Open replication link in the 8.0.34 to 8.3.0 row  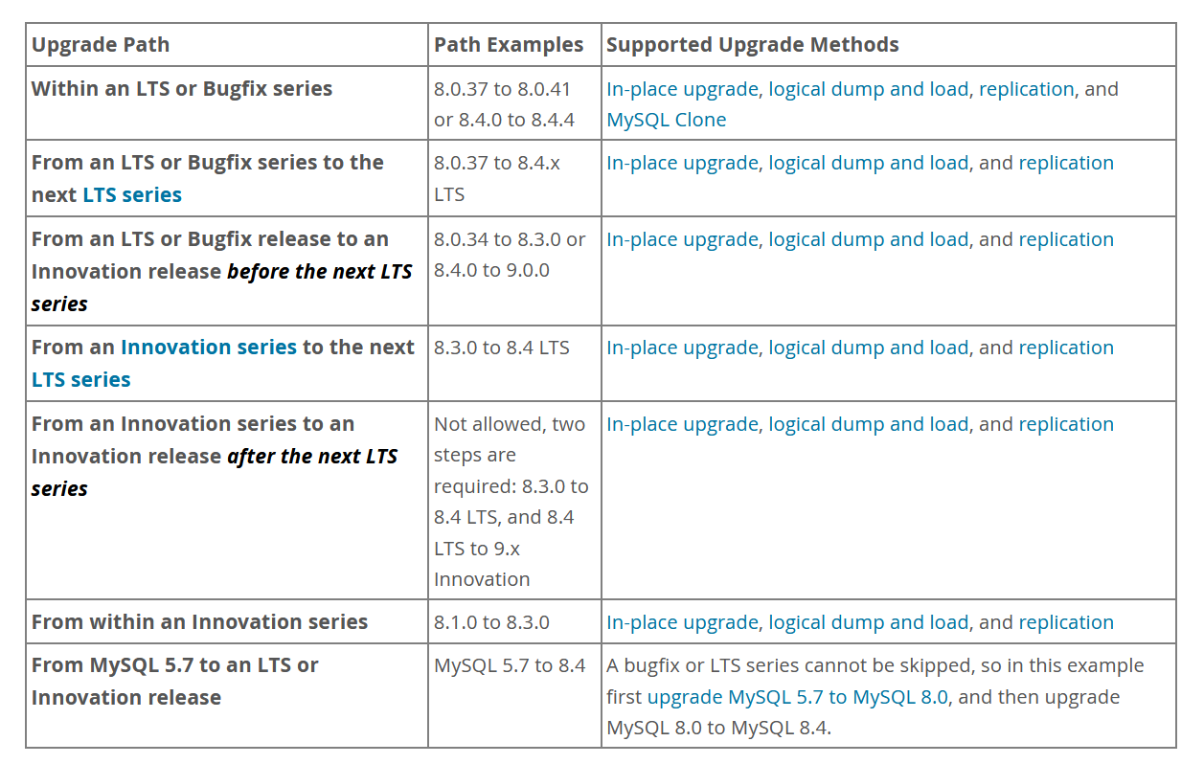[1065, 239]
